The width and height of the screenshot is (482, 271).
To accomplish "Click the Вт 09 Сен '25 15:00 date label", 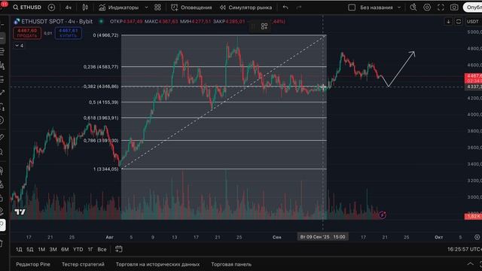I will pyautogui.click(x=322, y=237).
